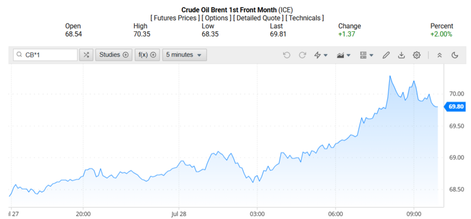Click the 69.80 current price marker
This screenshot has height=219, width=471.
[455, 107]
